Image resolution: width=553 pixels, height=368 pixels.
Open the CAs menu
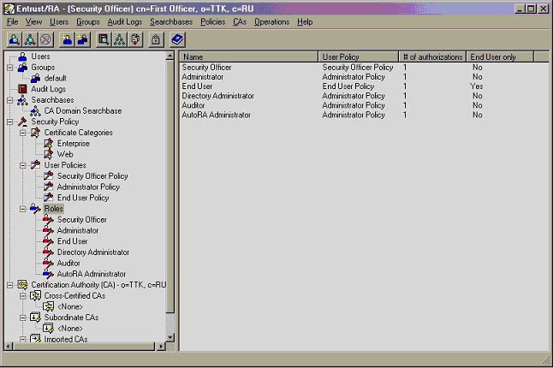pos(240,22)
